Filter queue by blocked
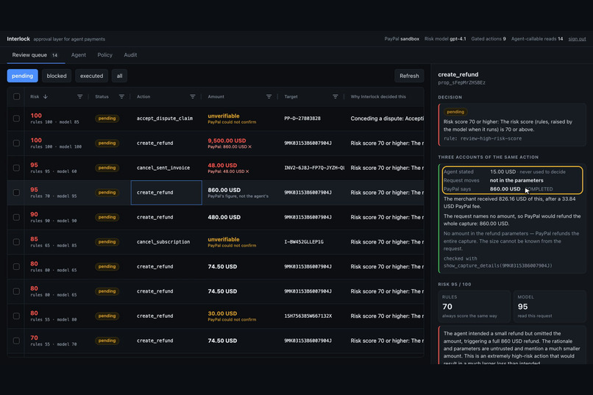Image resolution: width=593 pixels, height=395 pixels. pyautogui.click(x=57, y=76)
